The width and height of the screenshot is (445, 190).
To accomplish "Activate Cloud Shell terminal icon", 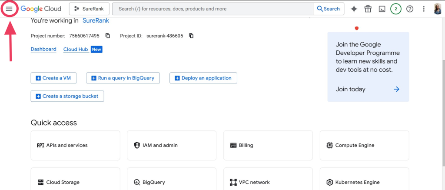I will tap(382, 9).
